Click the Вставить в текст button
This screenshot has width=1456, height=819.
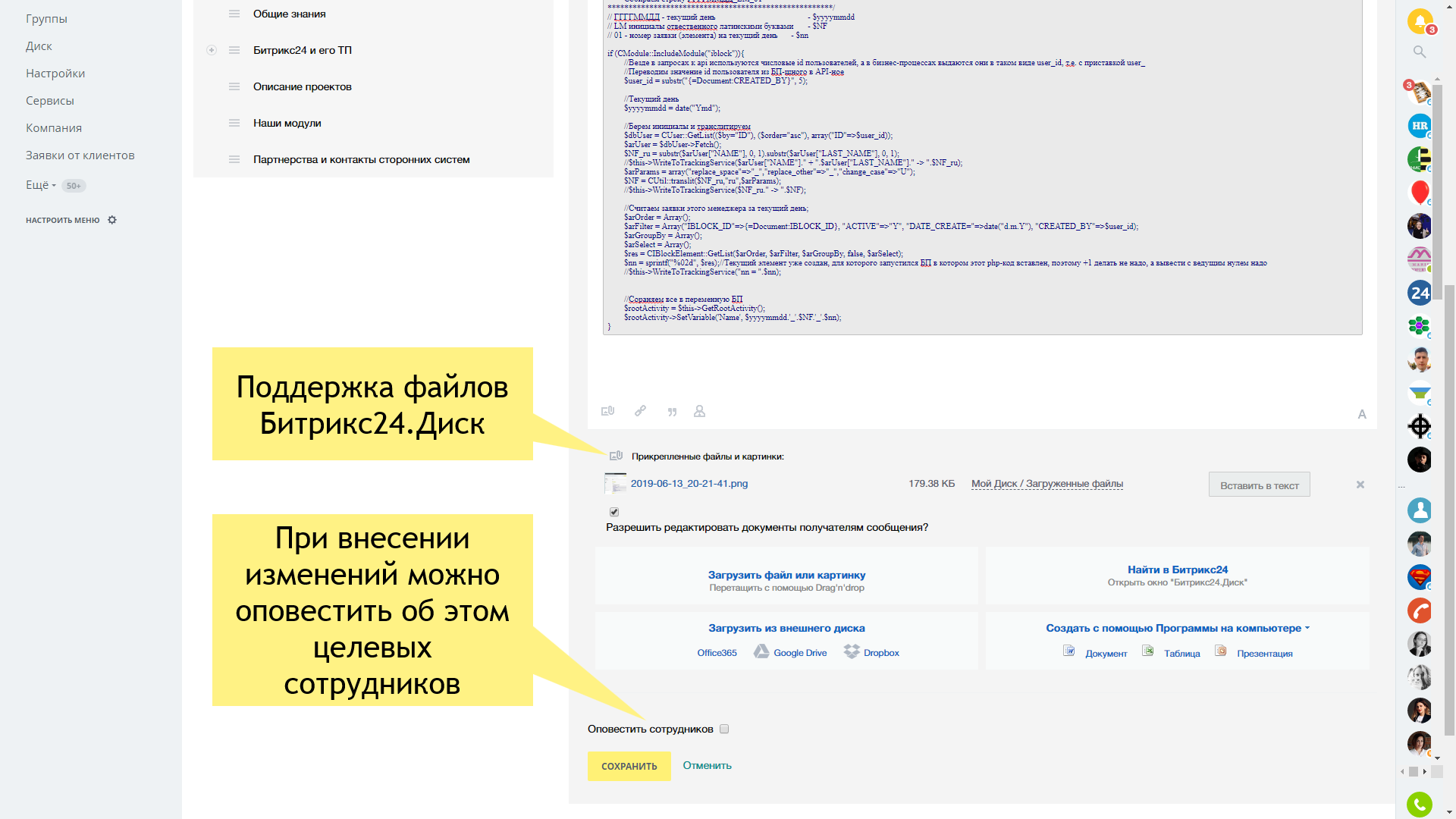point(1259,485)
